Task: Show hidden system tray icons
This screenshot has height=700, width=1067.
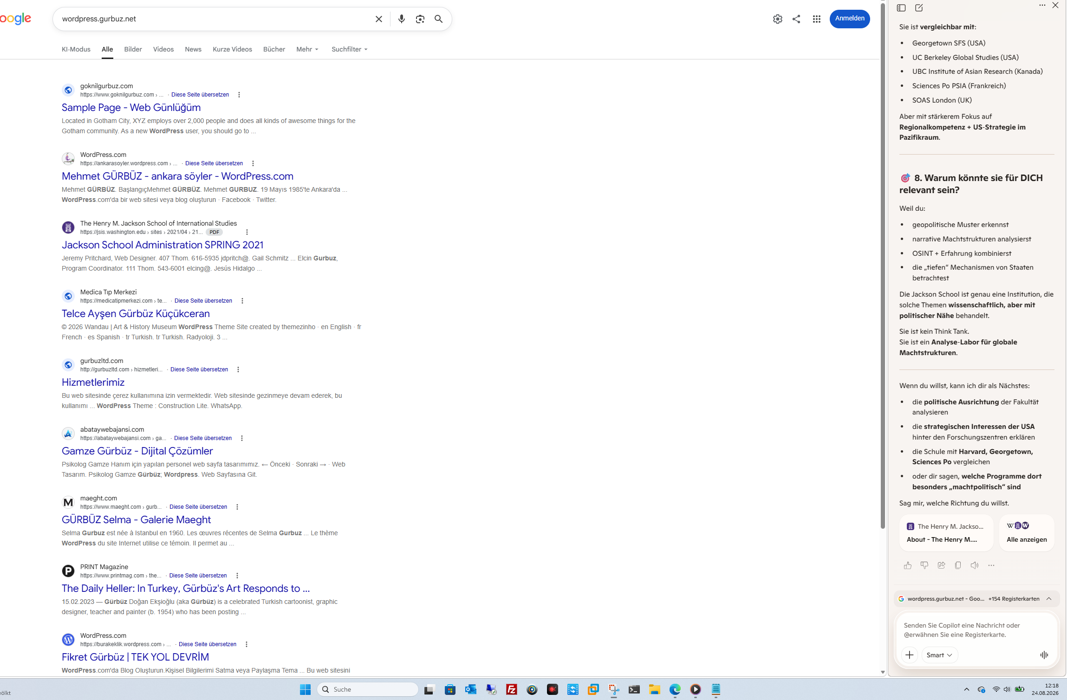Action: coord(967,689)
